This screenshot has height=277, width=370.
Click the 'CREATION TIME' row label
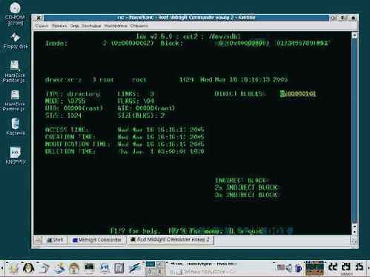click(70, 137)
